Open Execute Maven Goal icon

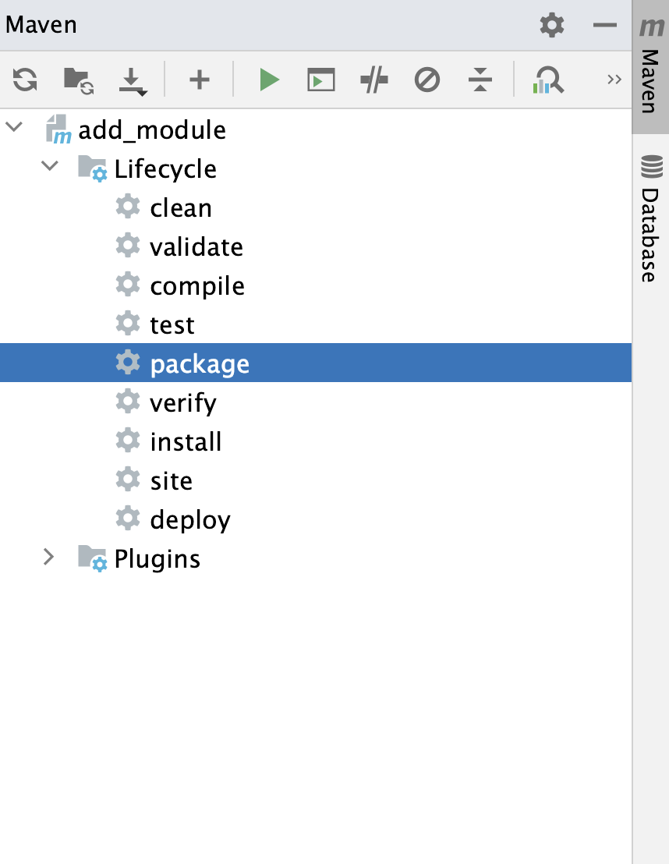tap(320, 80)
